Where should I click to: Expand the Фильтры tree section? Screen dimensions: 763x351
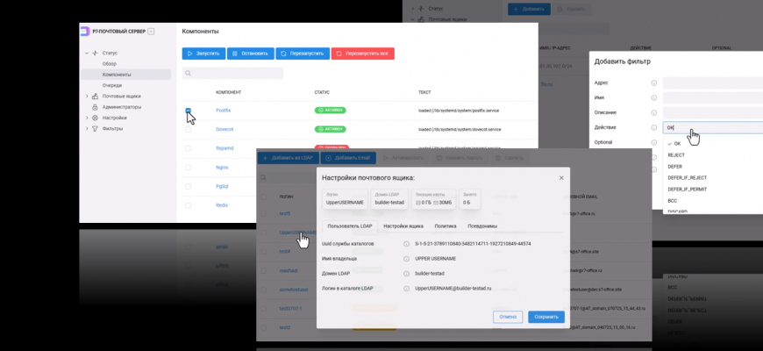coord(86,128)
